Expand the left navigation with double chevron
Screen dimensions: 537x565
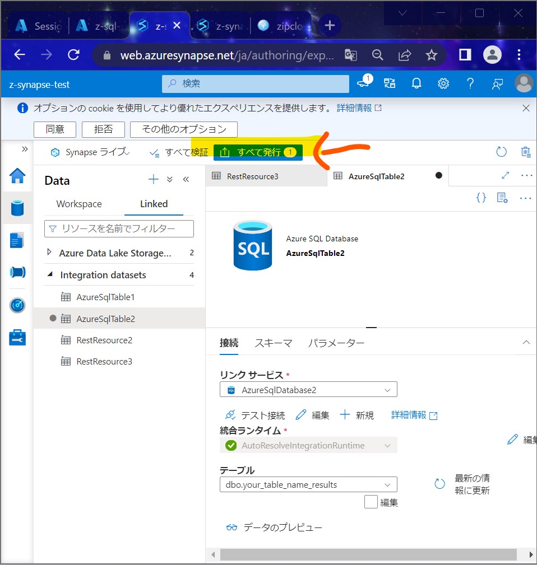(25, 149)
